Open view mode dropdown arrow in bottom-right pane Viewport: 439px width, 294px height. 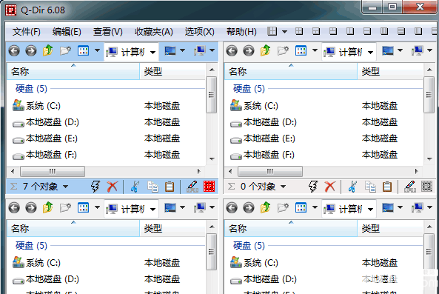click(315, 208)
